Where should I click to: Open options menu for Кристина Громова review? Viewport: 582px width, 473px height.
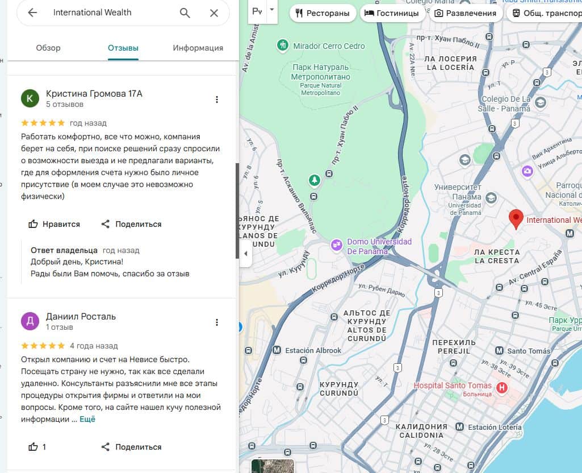click(x=216, y=99)
